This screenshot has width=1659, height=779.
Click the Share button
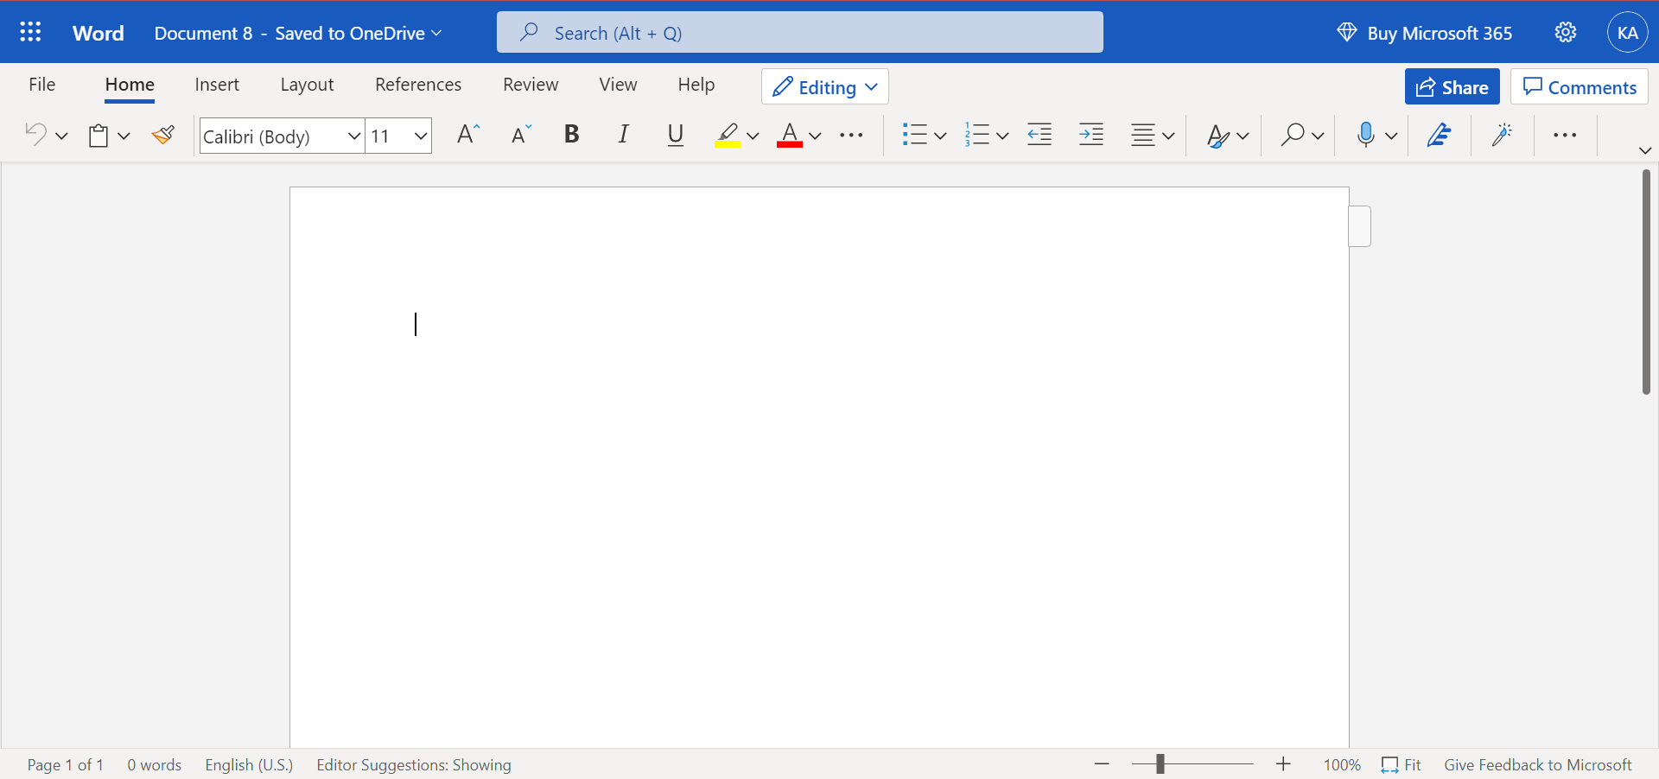click(x=1452, y=87)
